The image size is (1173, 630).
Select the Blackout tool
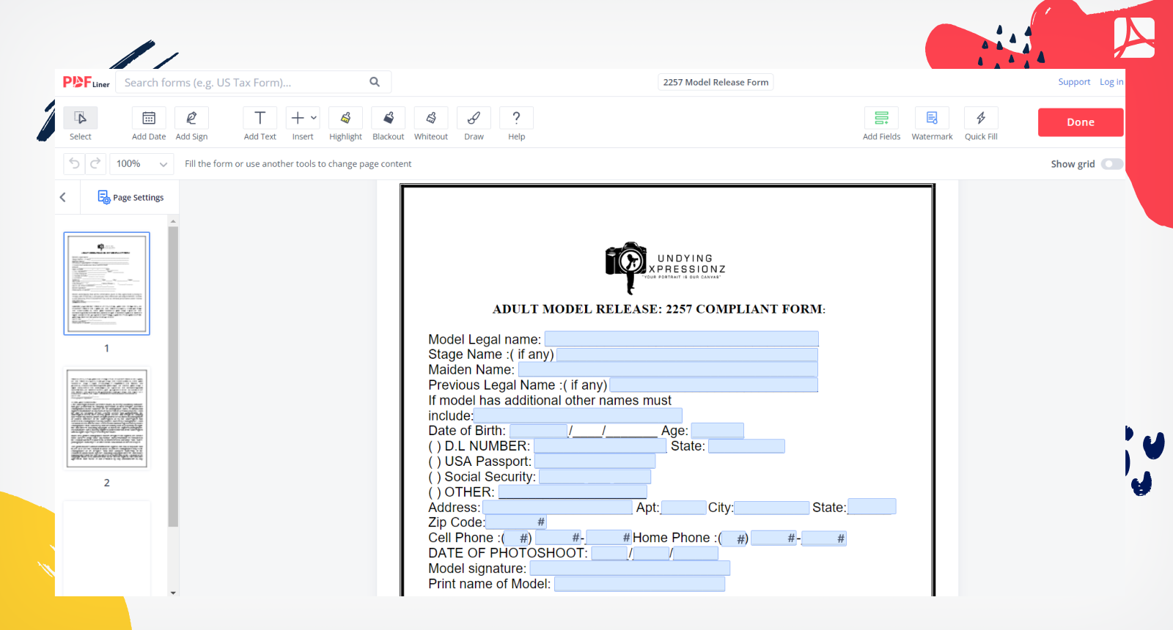pyautogui.click(x=389, y=119)
